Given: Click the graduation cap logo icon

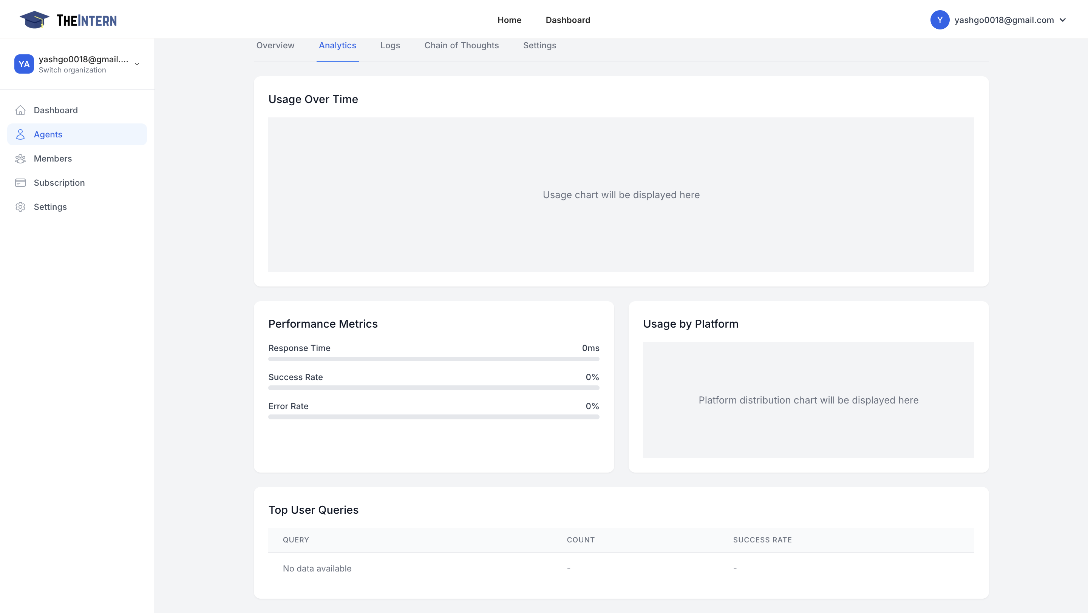Looking at the screenshot, I should [34, 20].
